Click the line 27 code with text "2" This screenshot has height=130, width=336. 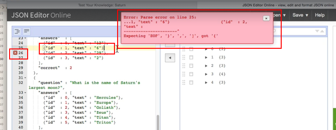click(x=73, y=58)
